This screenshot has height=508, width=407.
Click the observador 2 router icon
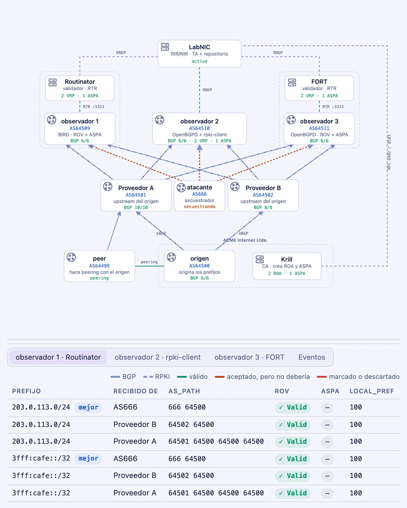pyautogui.click(x=159, y=120)
